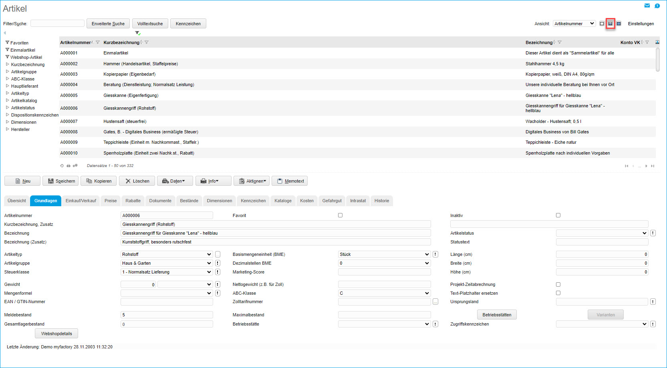Click the info icon next to Artikelgruppe

218,263
